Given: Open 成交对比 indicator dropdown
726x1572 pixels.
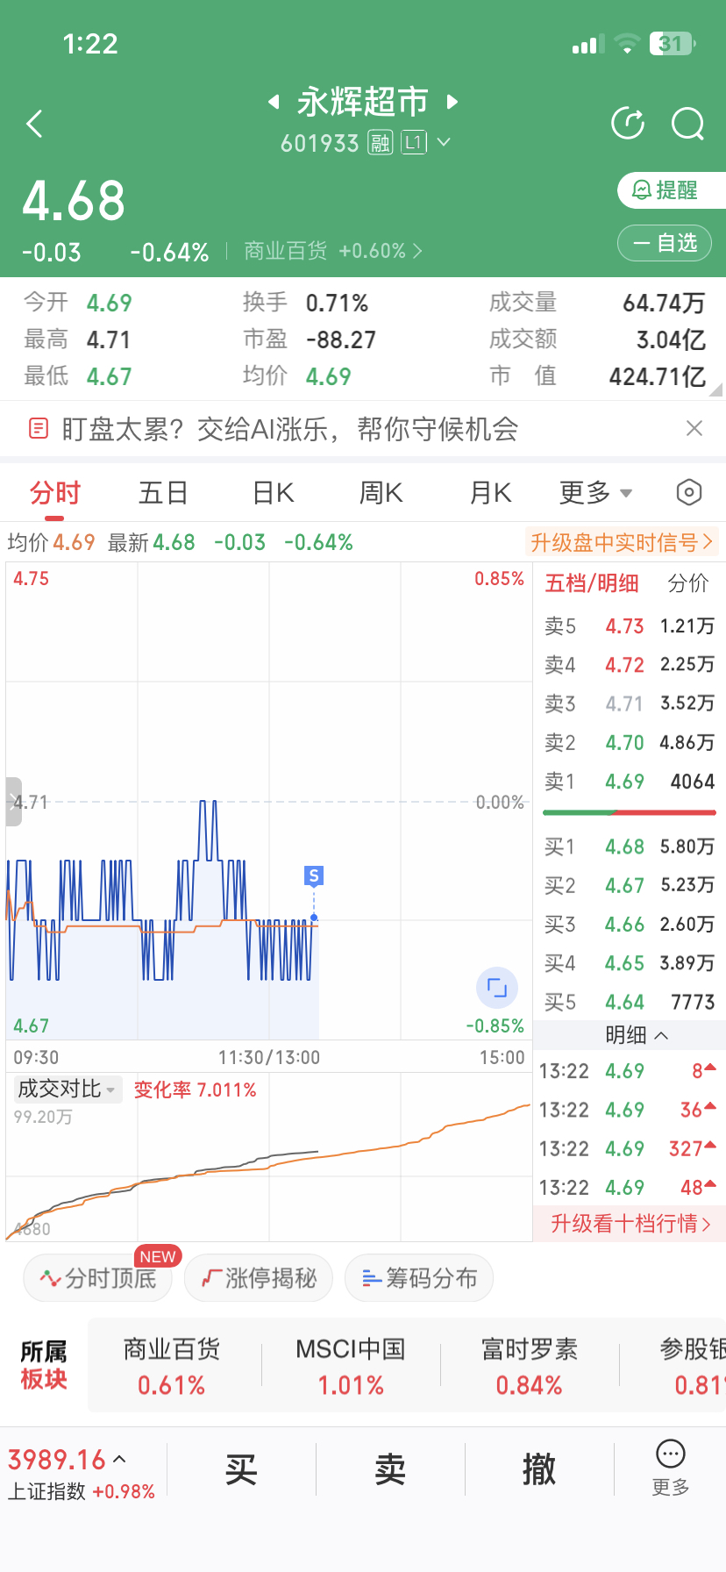Looking at the screenshot, I should tap(68, 1090).
